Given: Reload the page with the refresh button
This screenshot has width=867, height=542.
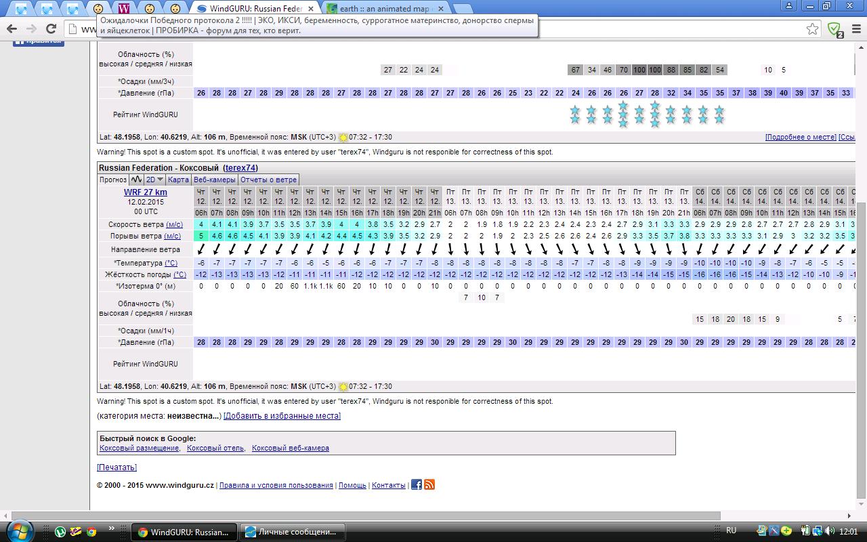Looking at the screenshot, I should [51, 29].
